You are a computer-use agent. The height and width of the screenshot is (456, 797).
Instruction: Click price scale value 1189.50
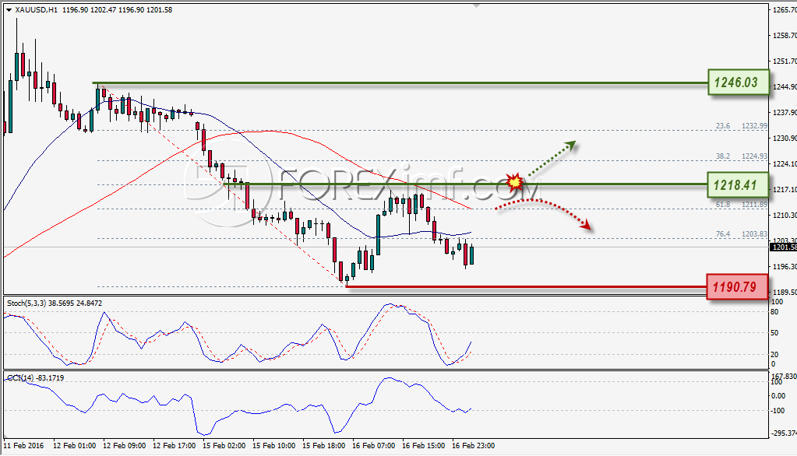pyautogui.click(x=785, y=293)
